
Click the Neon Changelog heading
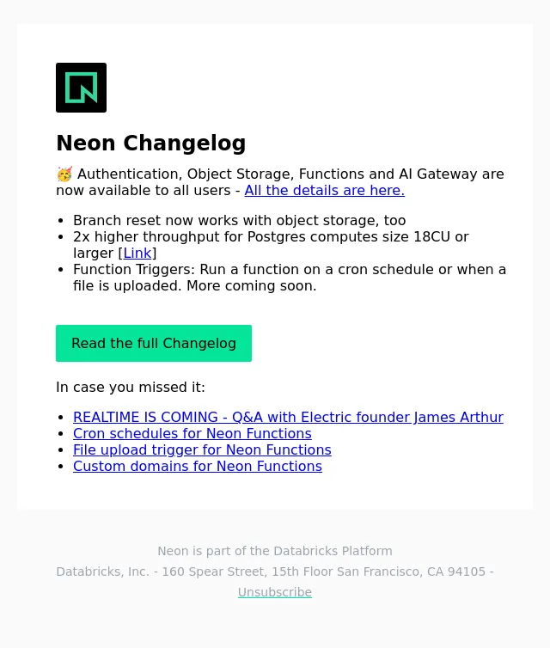[x=151, y=143]
